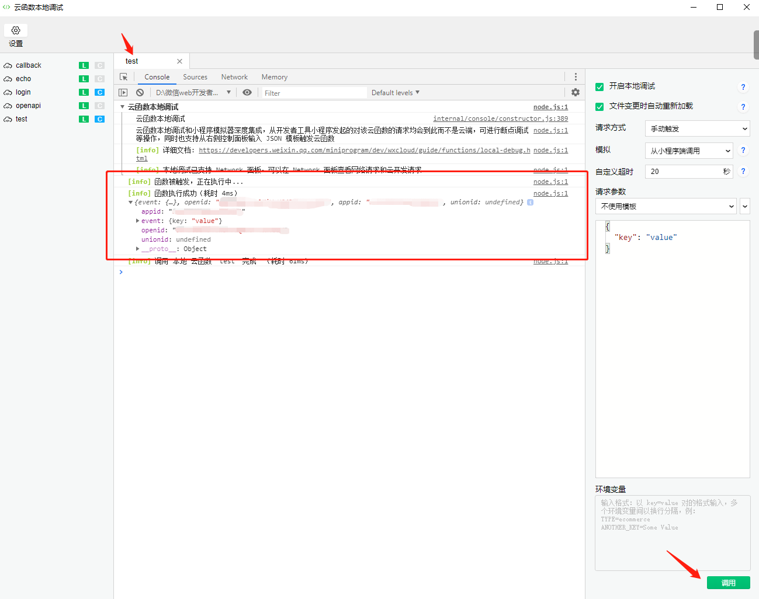Open help for 模拟 setting

(x=743, y=150)
